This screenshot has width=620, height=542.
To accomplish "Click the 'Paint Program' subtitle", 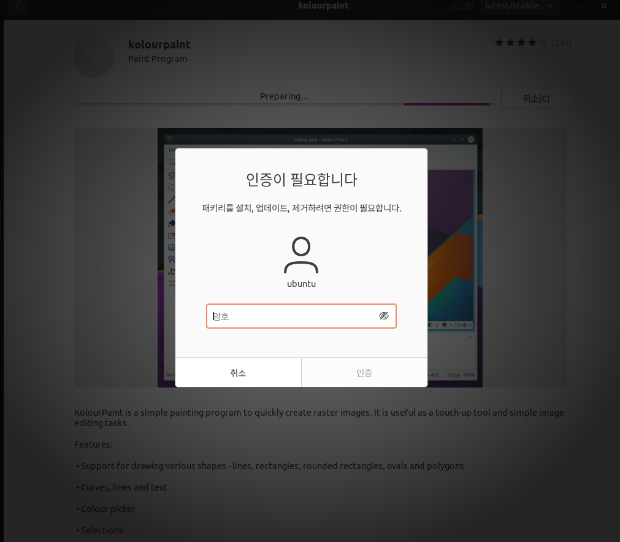I will click(x=158, y=59).
